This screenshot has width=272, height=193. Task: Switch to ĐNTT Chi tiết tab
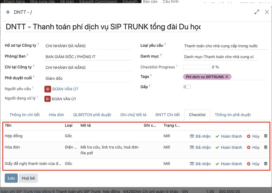pyautogui.click(x=168, y=115)
